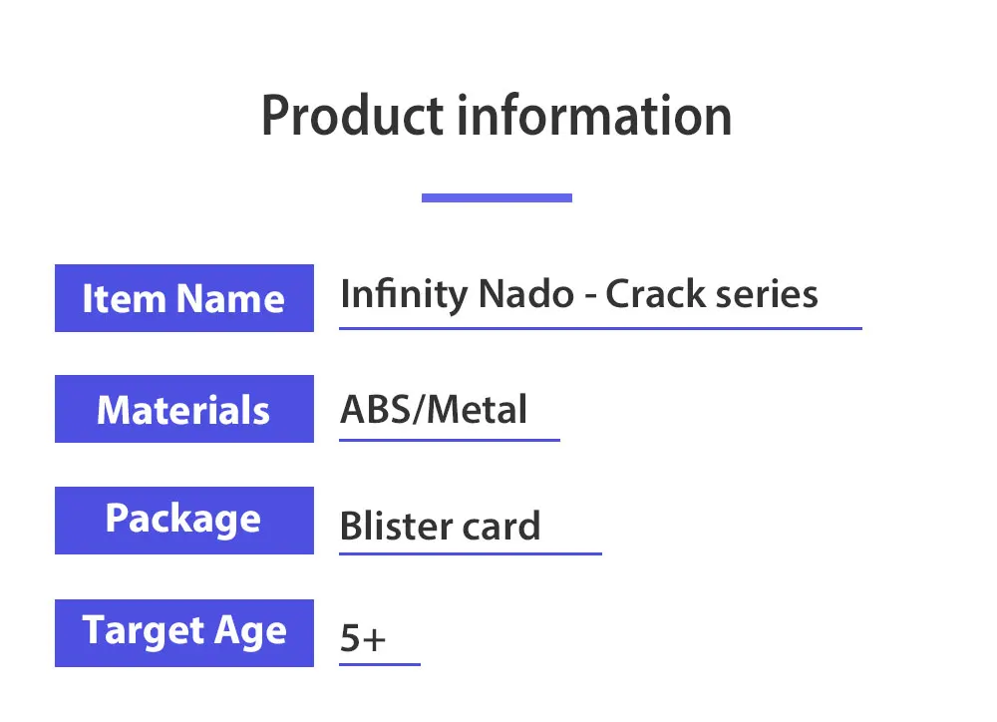Click the Blister card package value
997x722 pixels.
click(x=440, y=526)
